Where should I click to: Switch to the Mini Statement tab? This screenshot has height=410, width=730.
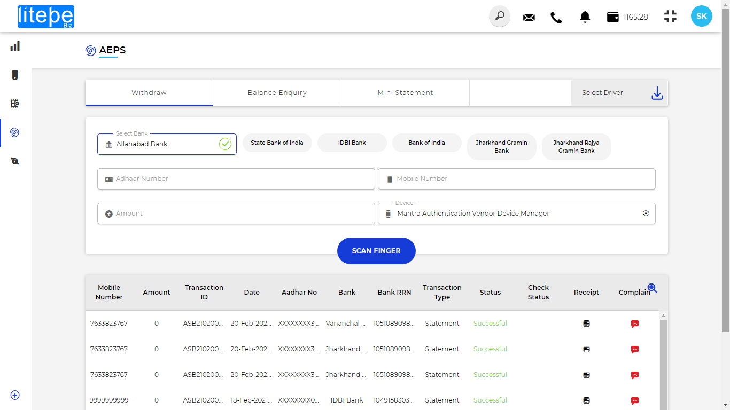click(x=405, y=93)
